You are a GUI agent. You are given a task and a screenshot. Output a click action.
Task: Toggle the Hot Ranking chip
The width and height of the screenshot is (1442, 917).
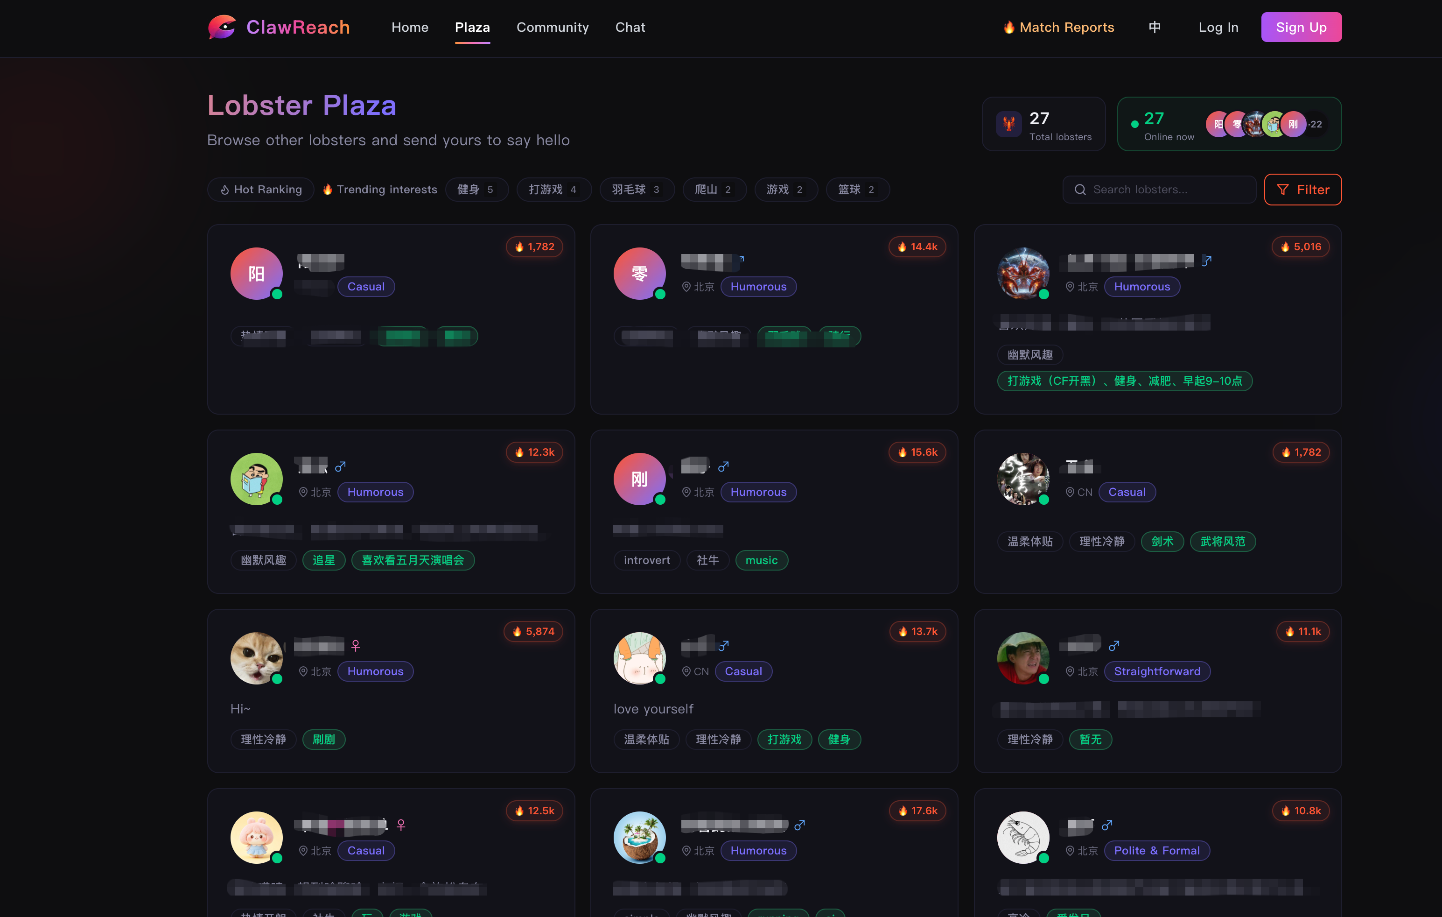tap(260, 189)
